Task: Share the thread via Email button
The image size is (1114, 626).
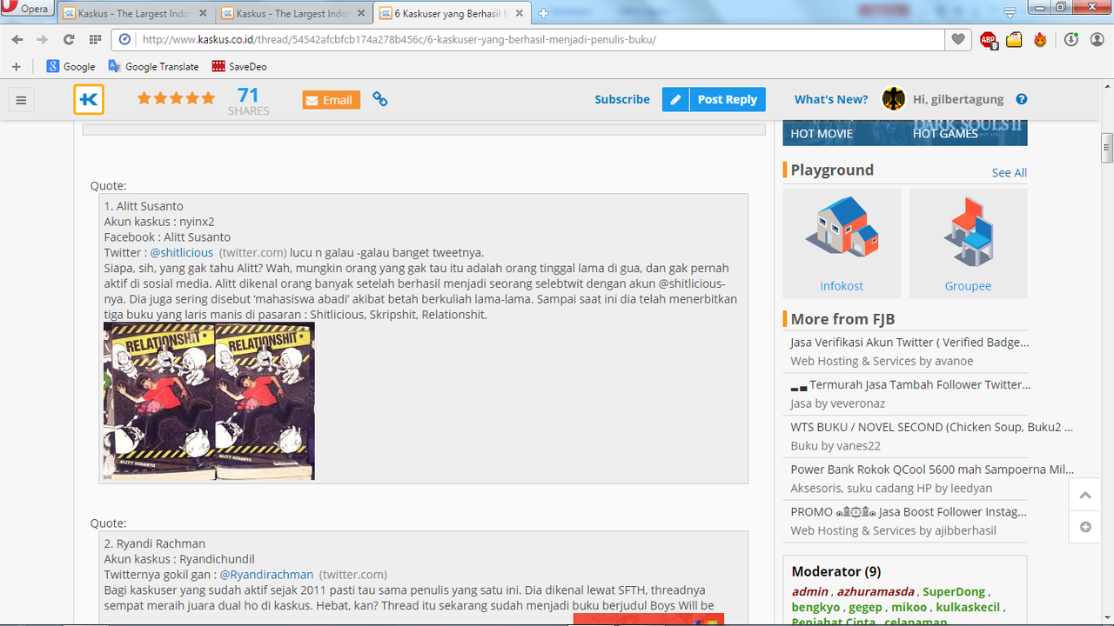Action: 331,100
